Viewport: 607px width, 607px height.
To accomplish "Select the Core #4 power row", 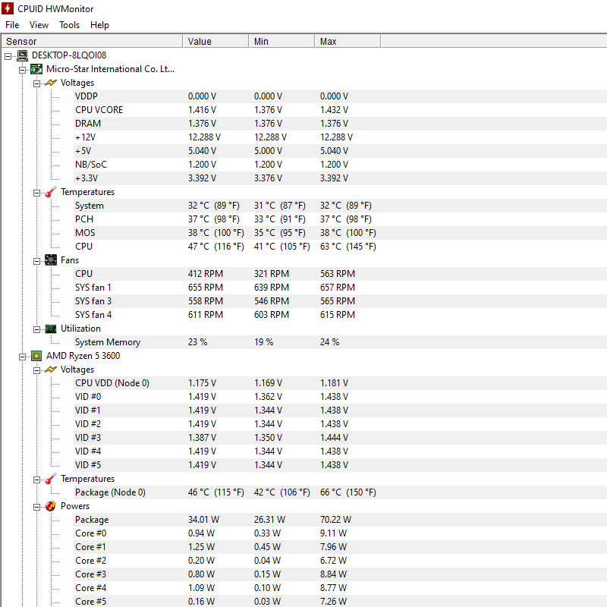I will pyautogui.click(x=340, y=588).
